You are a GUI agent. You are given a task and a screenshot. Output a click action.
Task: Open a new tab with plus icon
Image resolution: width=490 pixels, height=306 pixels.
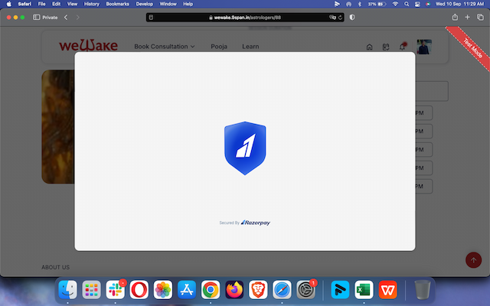468,17
